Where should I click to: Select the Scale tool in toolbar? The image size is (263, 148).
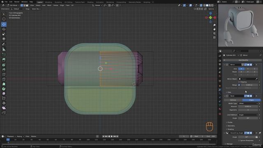(x=4, y=34)
